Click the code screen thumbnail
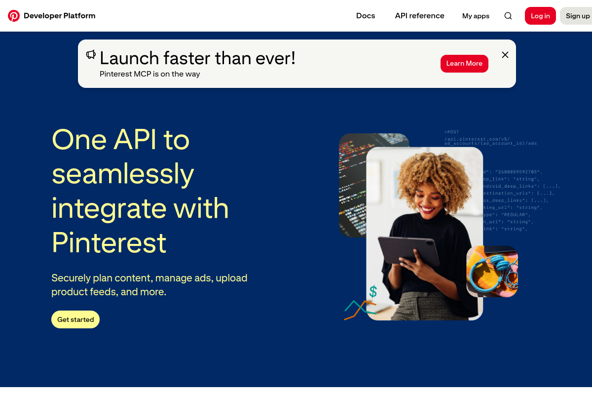The image size is (592, 395). (x=353, y=185)
